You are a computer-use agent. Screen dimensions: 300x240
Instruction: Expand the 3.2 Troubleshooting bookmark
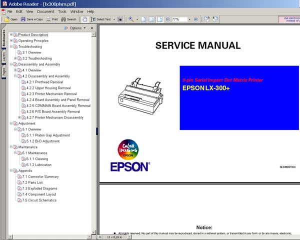(15, 58)
